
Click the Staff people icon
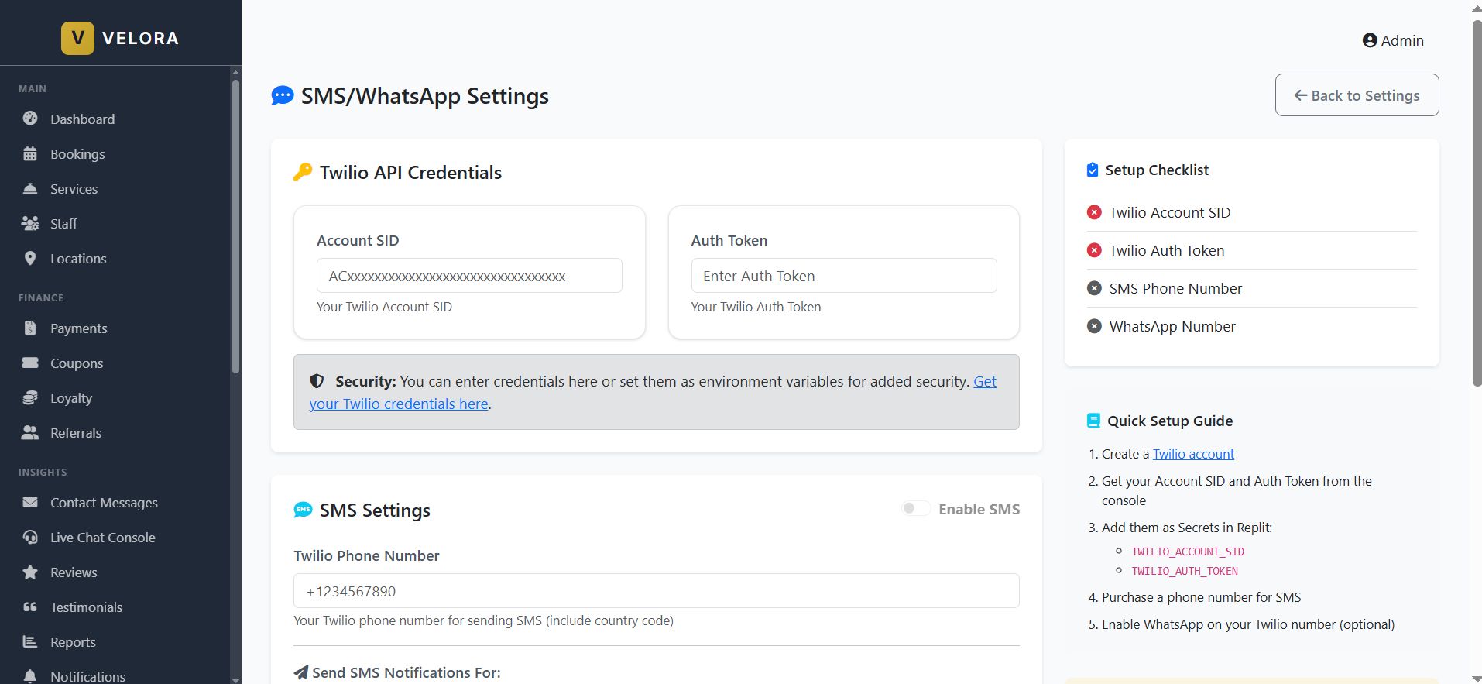tap(30, 223)
